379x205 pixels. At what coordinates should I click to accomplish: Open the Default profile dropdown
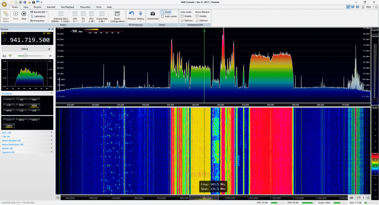pyautogui.click(x=26, y=49)
